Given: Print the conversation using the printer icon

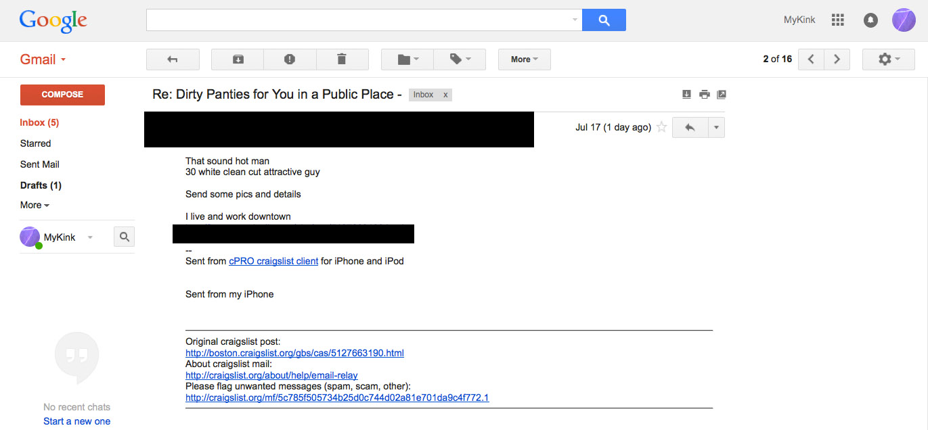Looking at the screenshot, I should (704, 95).
